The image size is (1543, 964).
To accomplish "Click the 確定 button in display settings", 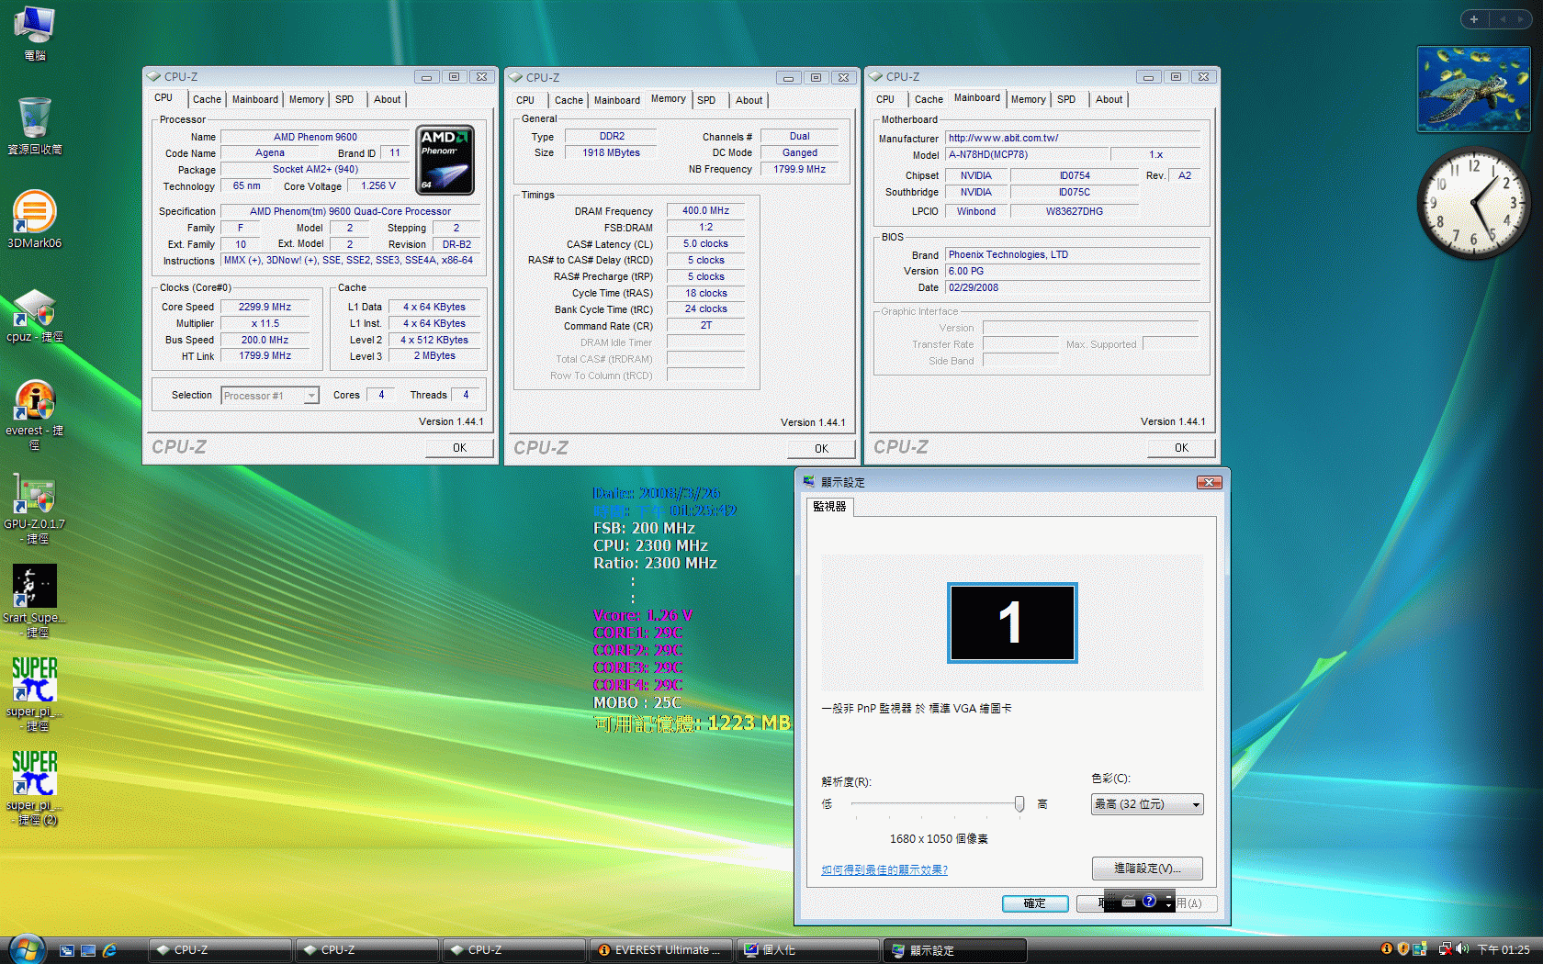I will pos(1035,903).
